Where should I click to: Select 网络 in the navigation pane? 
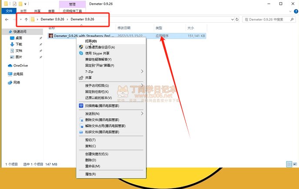tap(17, 82)
